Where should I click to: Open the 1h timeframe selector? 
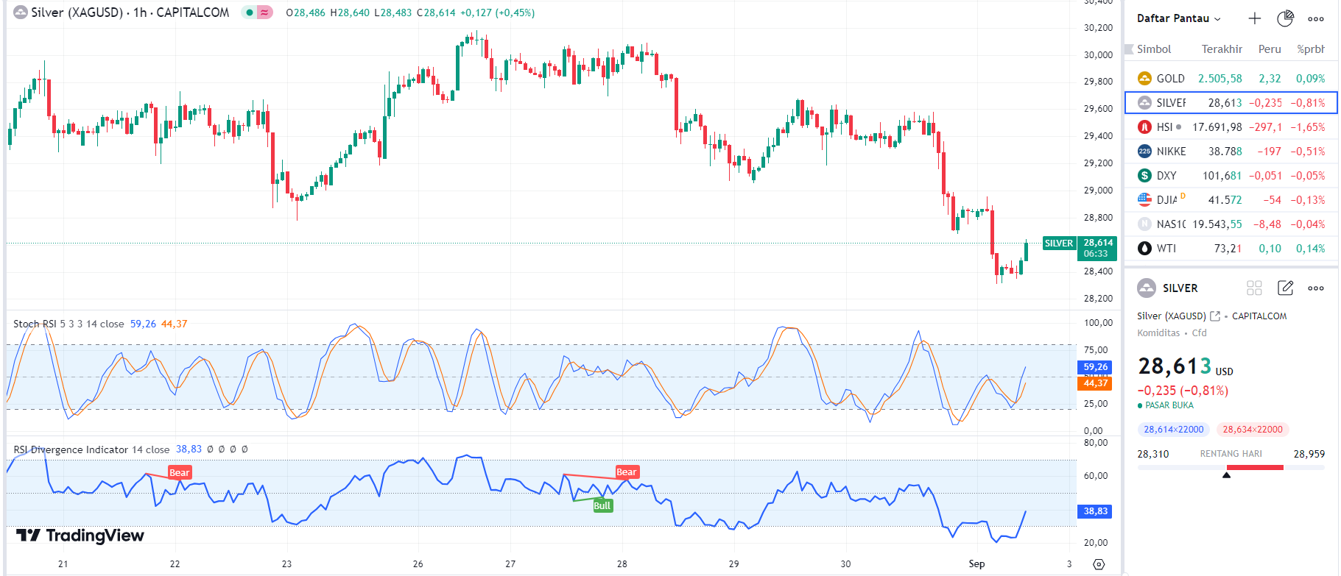[139, 13]
